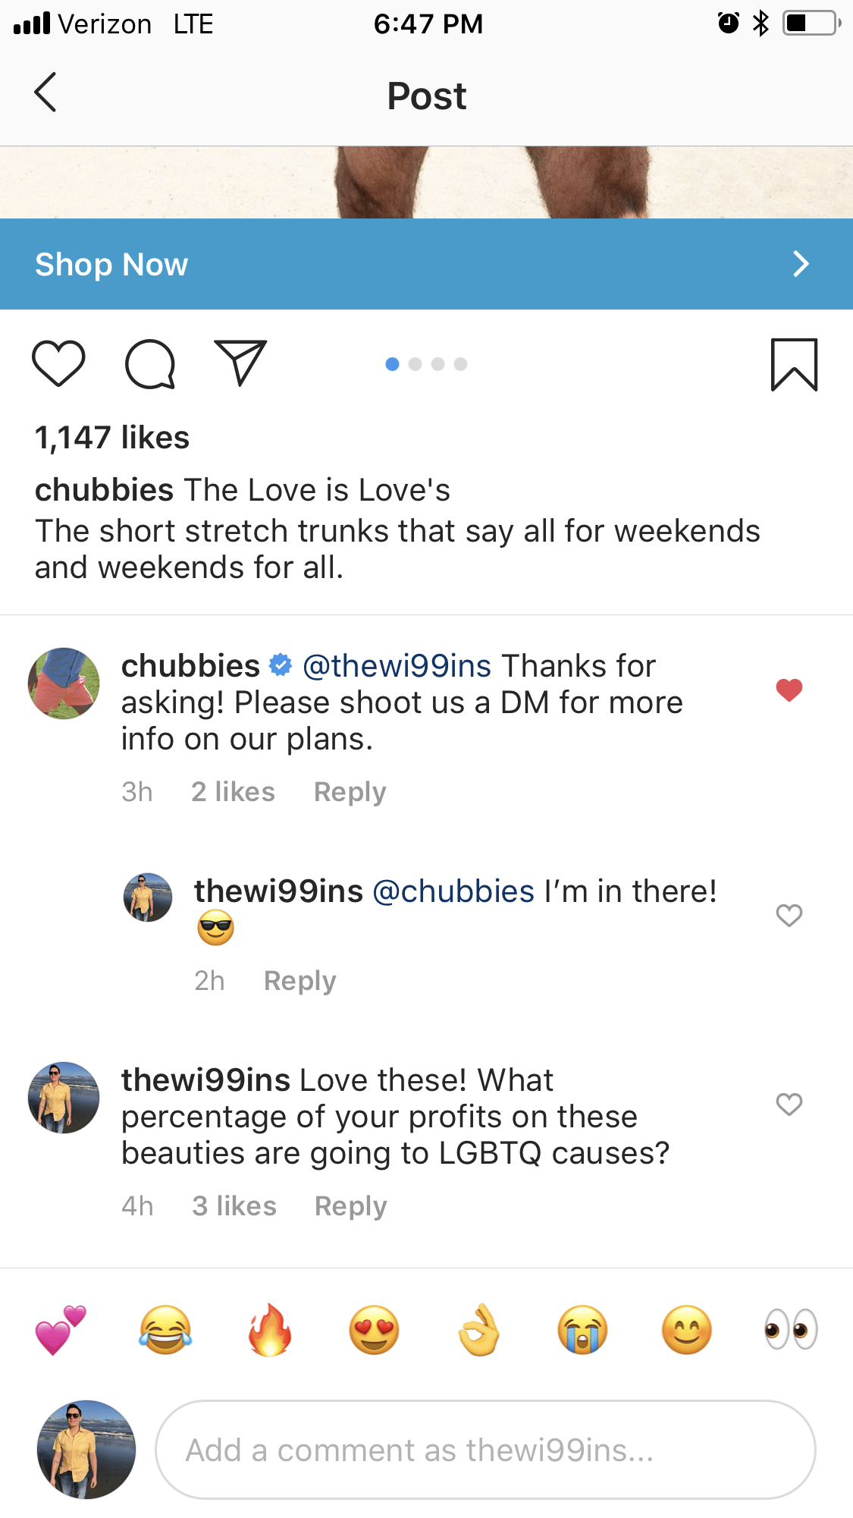Insert the fire emoji

pos(269,1331)
